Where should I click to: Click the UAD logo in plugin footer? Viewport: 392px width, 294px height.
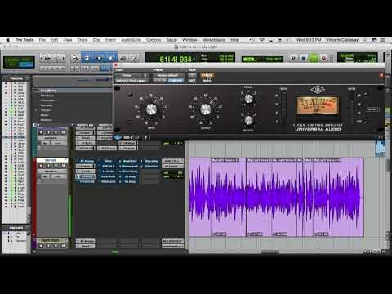[118, 137]
